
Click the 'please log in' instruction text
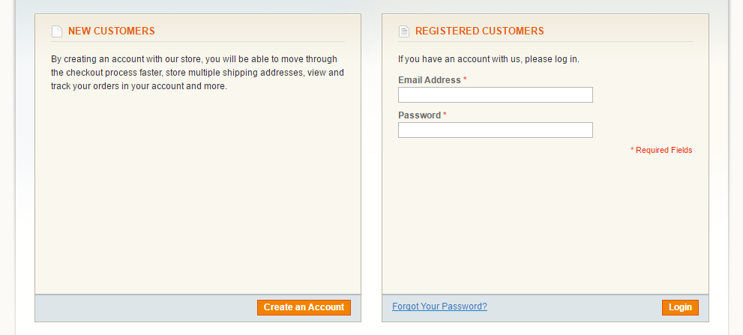tap(488, 59)
